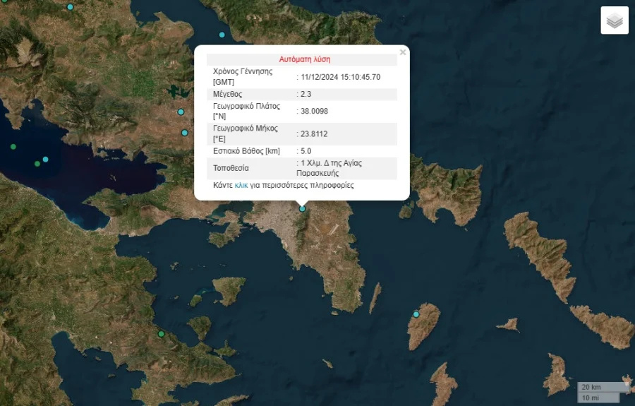
Task: Click the cyan earthquake marker on Kea island
Action: pos(416,314)
